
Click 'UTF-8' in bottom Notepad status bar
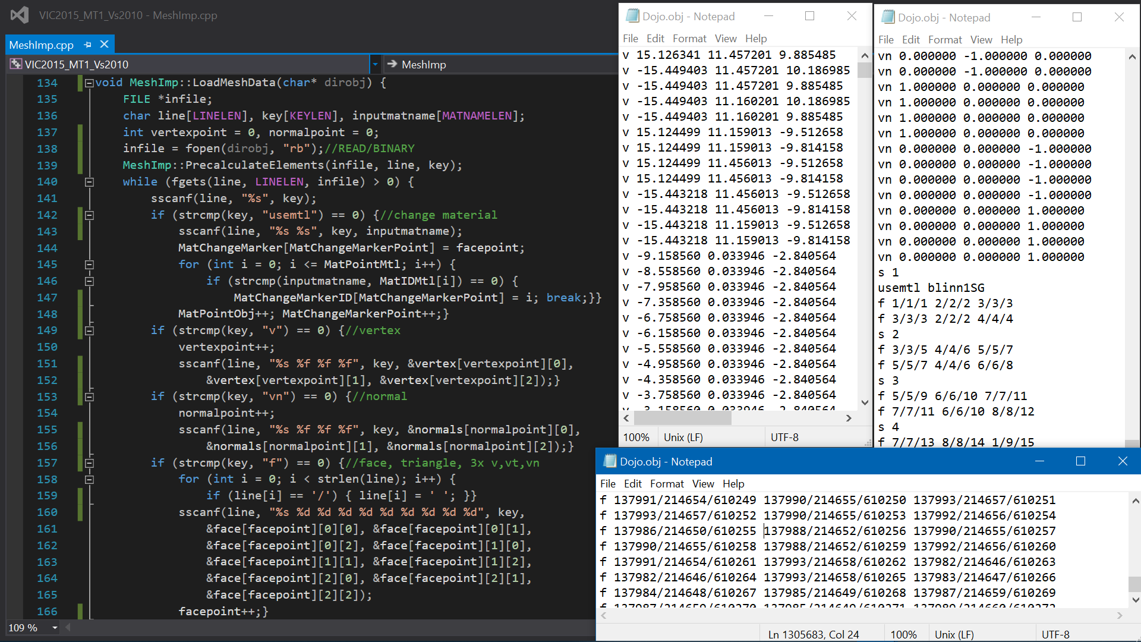[1055, 634]
